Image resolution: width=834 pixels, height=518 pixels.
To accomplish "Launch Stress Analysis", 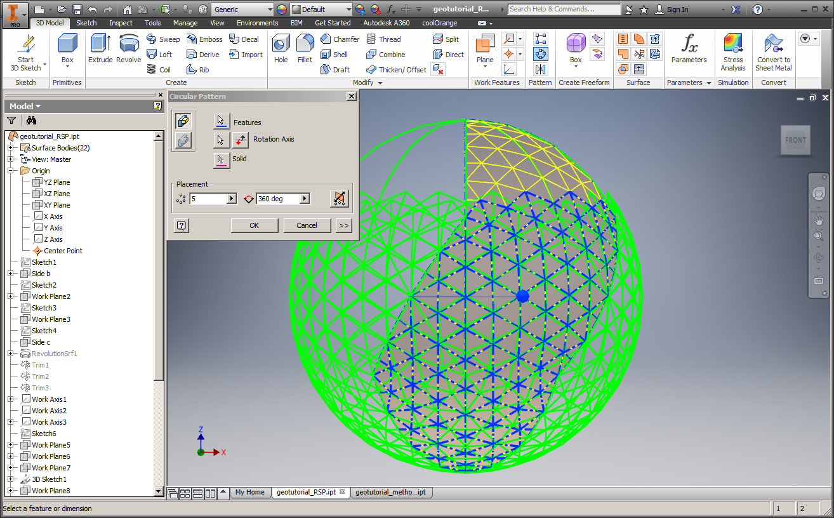I will 733,52.
